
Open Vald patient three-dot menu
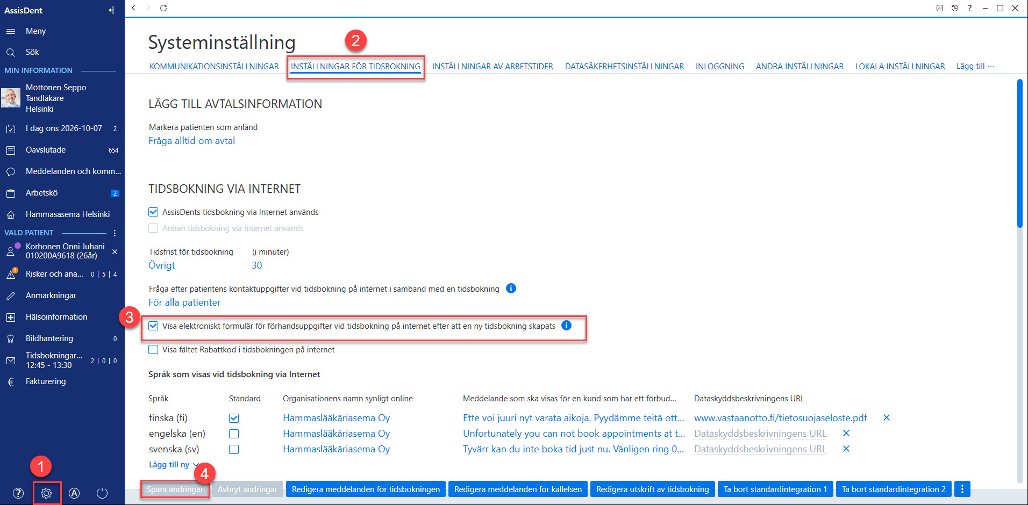click(115, 233)
